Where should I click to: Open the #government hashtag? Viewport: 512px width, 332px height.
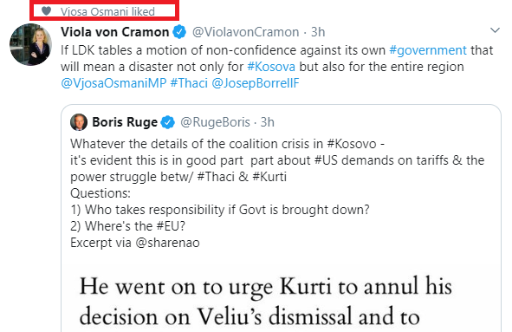(428, 50)
